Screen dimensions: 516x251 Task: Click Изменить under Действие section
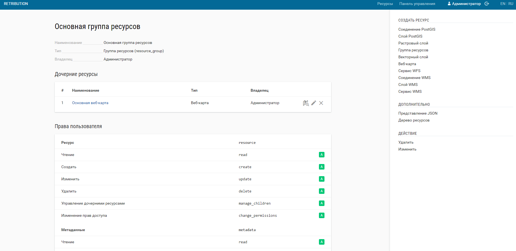pos(407,149)
